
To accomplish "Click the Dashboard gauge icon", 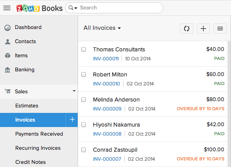I will (x=7, y=28).
